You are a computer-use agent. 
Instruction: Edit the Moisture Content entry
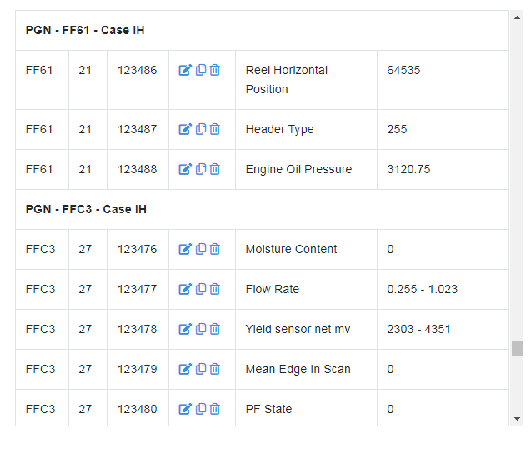coord(185,249)
